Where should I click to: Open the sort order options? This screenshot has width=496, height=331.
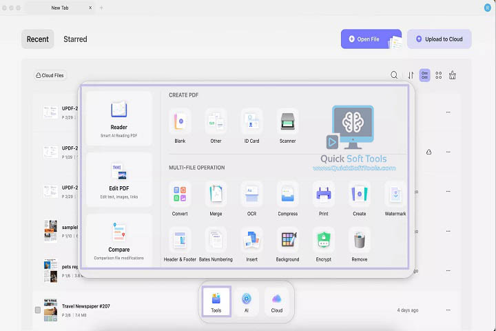[411, 75]
